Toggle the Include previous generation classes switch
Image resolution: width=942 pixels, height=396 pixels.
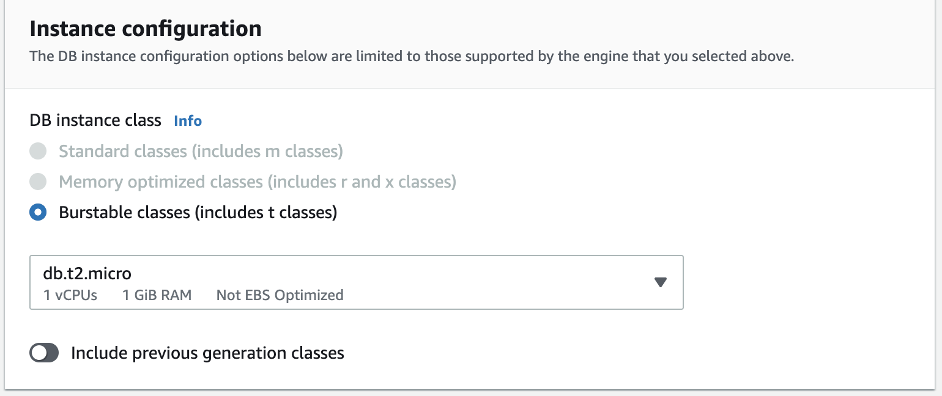[x=43, y=353]
